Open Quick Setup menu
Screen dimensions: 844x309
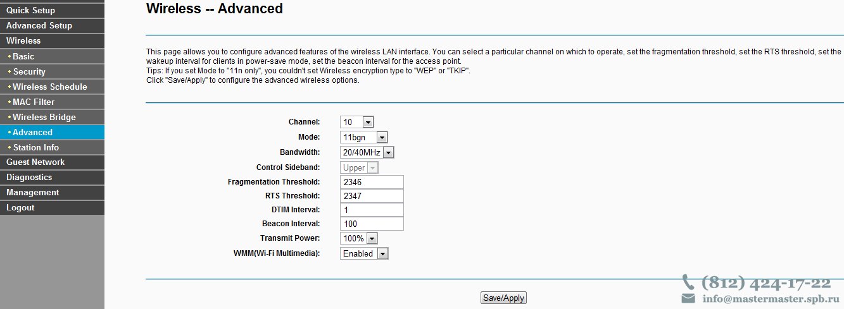[x=52, y=10]
